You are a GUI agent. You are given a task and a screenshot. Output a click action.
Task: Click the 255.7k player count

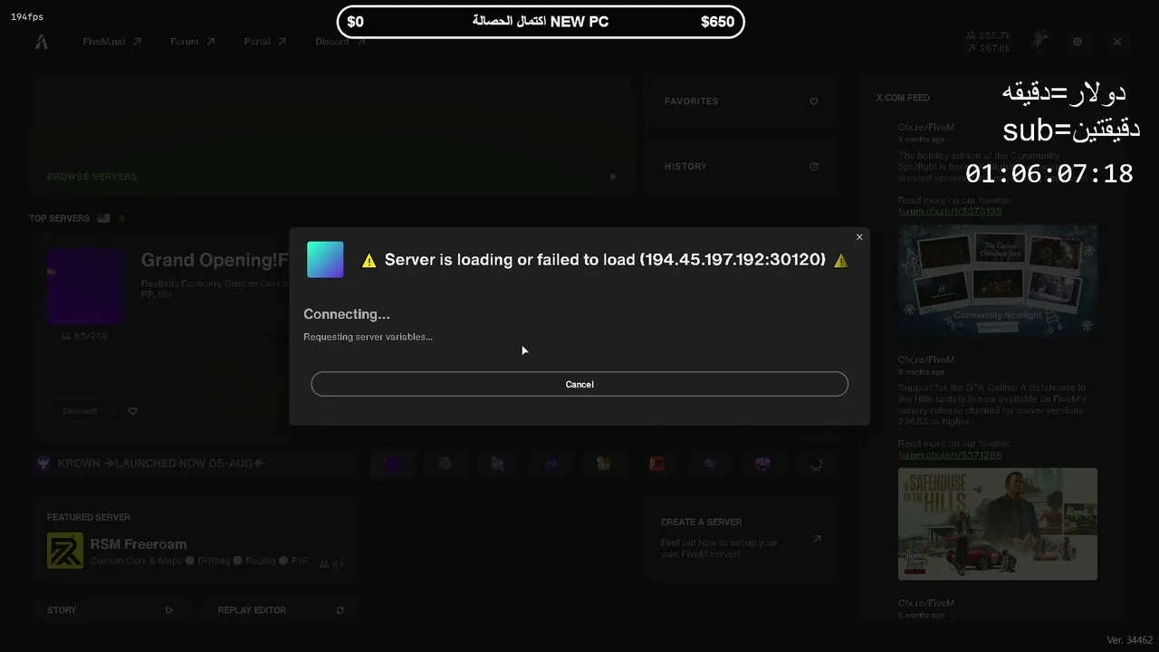[x=988, y=35]
